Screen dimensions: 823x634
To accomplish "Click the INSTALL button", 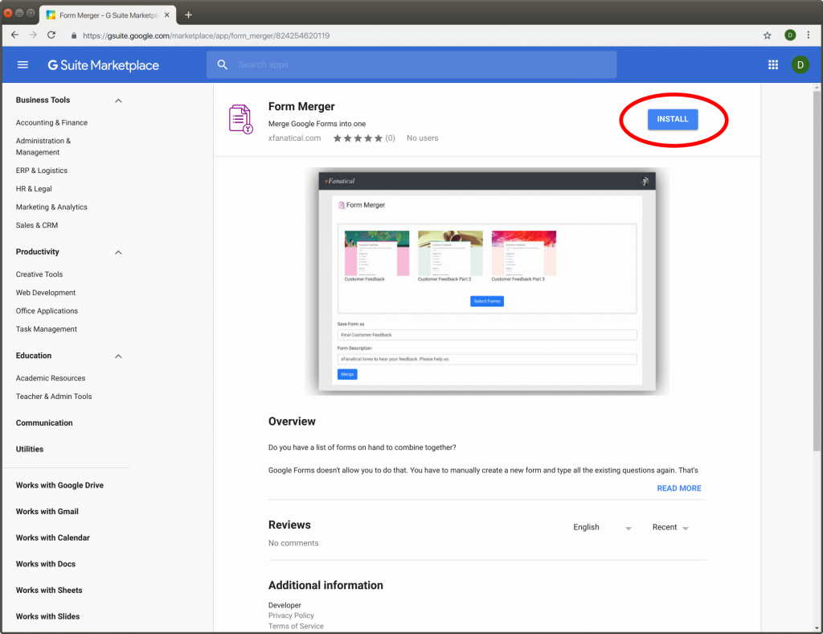I will click(673, 119).
